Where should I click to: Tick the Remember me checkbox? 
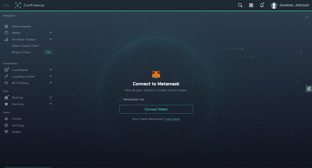coord(121,99)
